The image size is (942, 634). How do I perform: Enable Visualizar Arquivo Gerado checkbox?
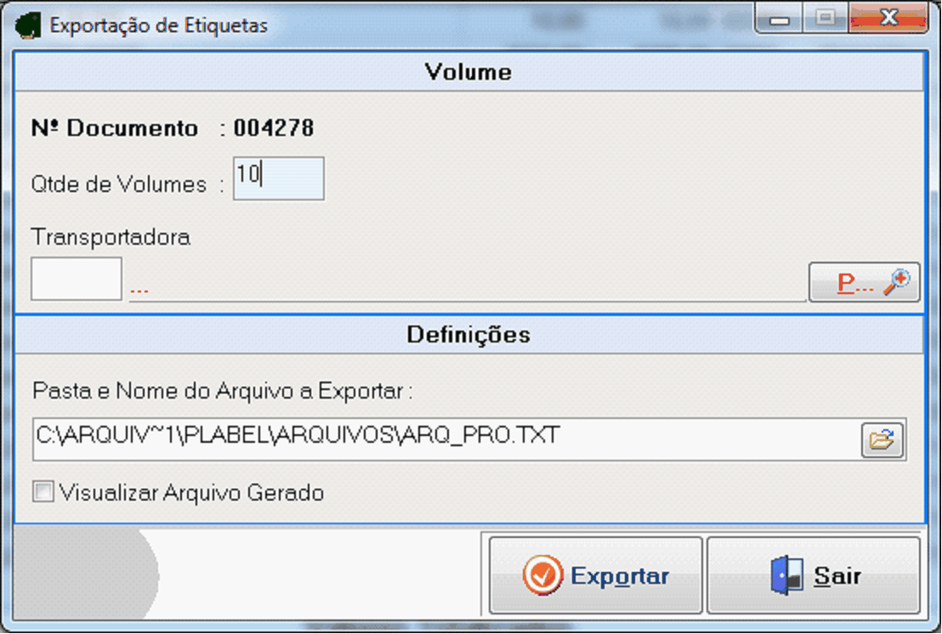coord(43,492)
